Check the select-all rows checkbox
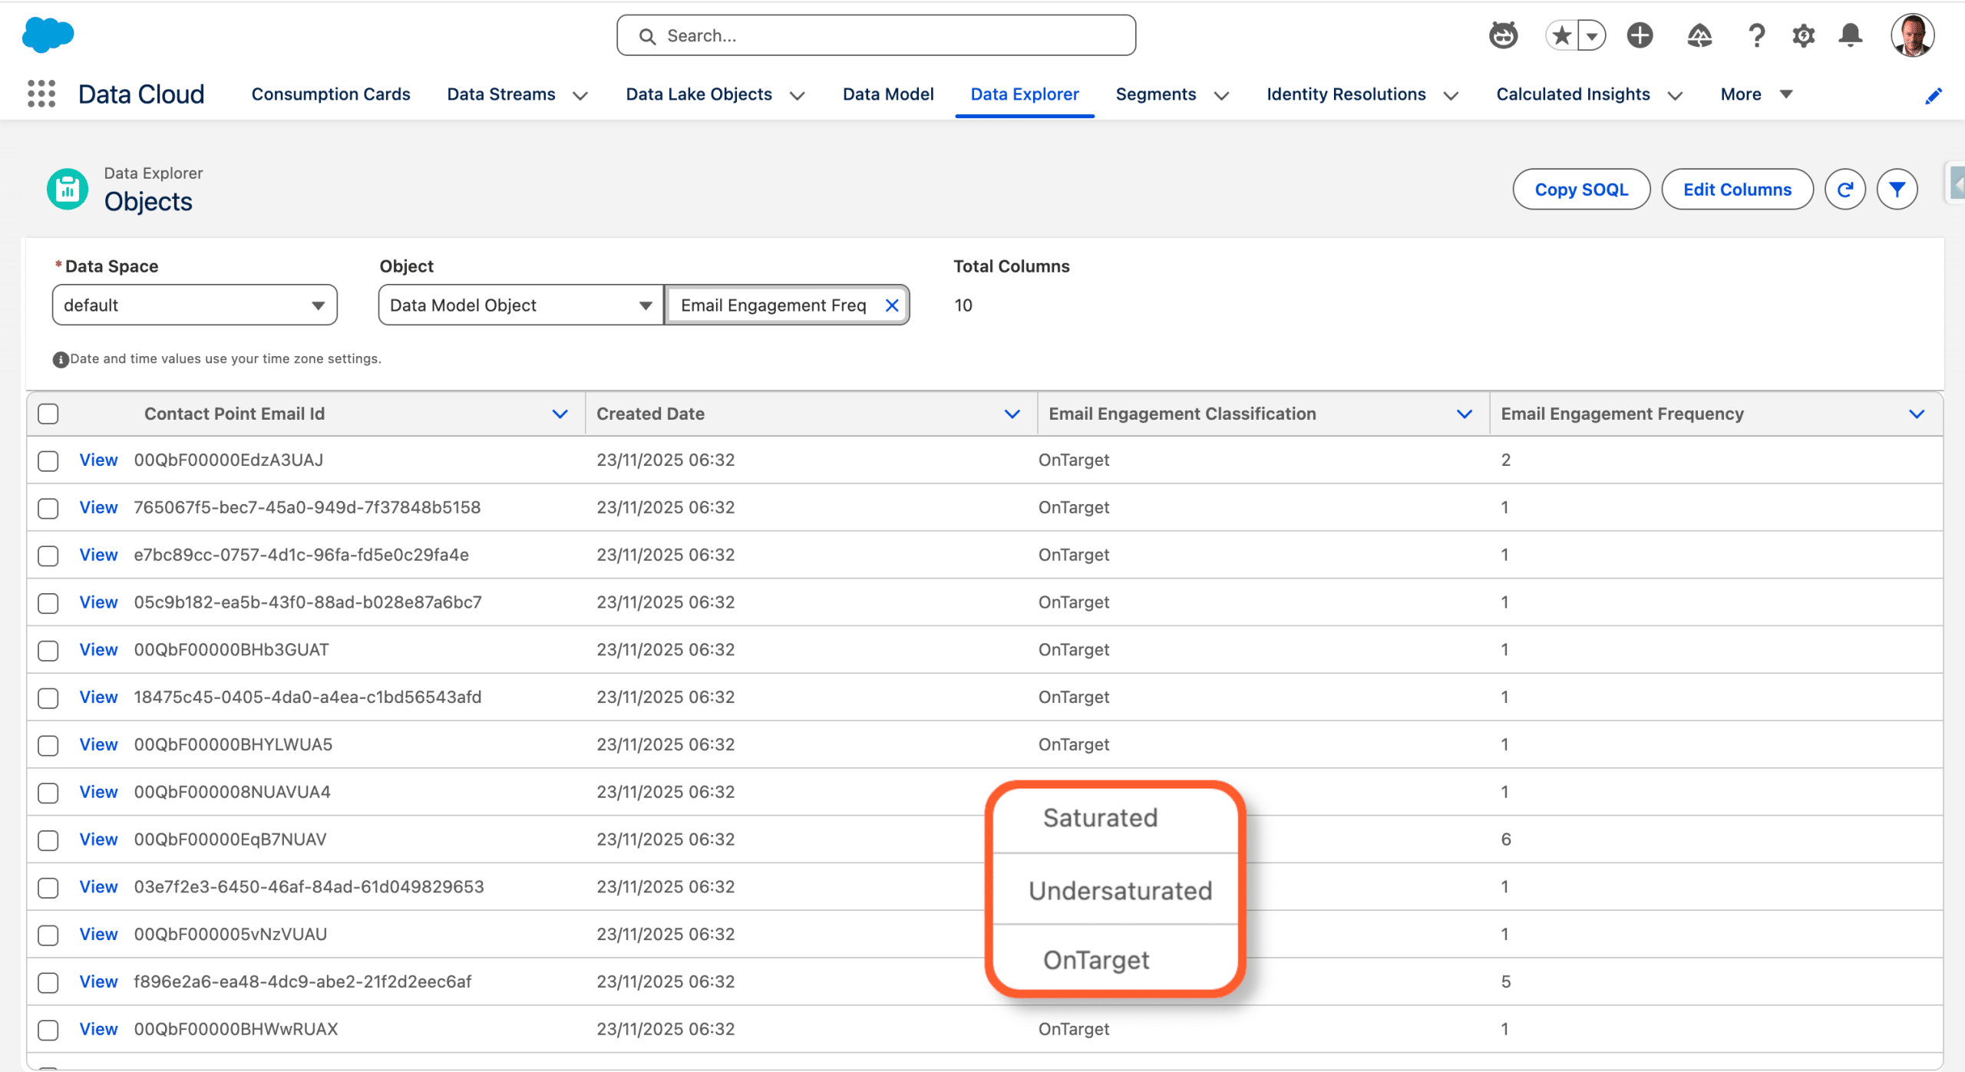The width and height of the screenshot is (1965, 1072). coord(48,414)
